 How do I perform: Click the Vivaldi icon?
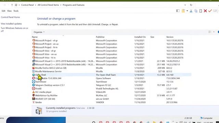coord(34,88)
